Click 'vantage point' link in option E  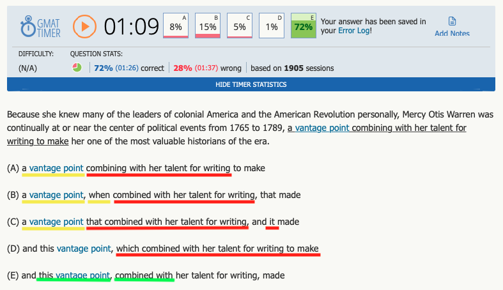point(82,275)
